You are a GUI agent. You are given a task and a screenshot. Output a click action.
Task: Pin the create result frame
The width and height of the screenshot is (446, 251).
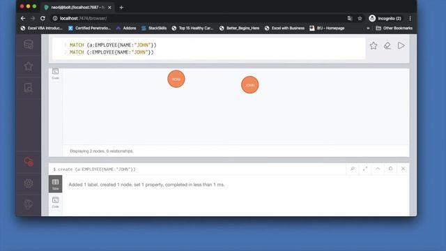click(x=353, y=169)
